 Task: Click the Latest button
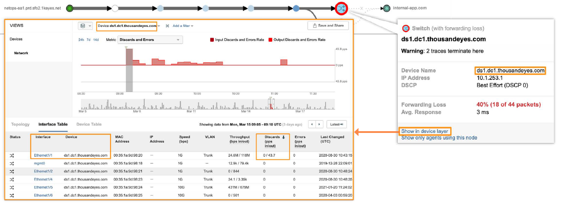[336, 125]
